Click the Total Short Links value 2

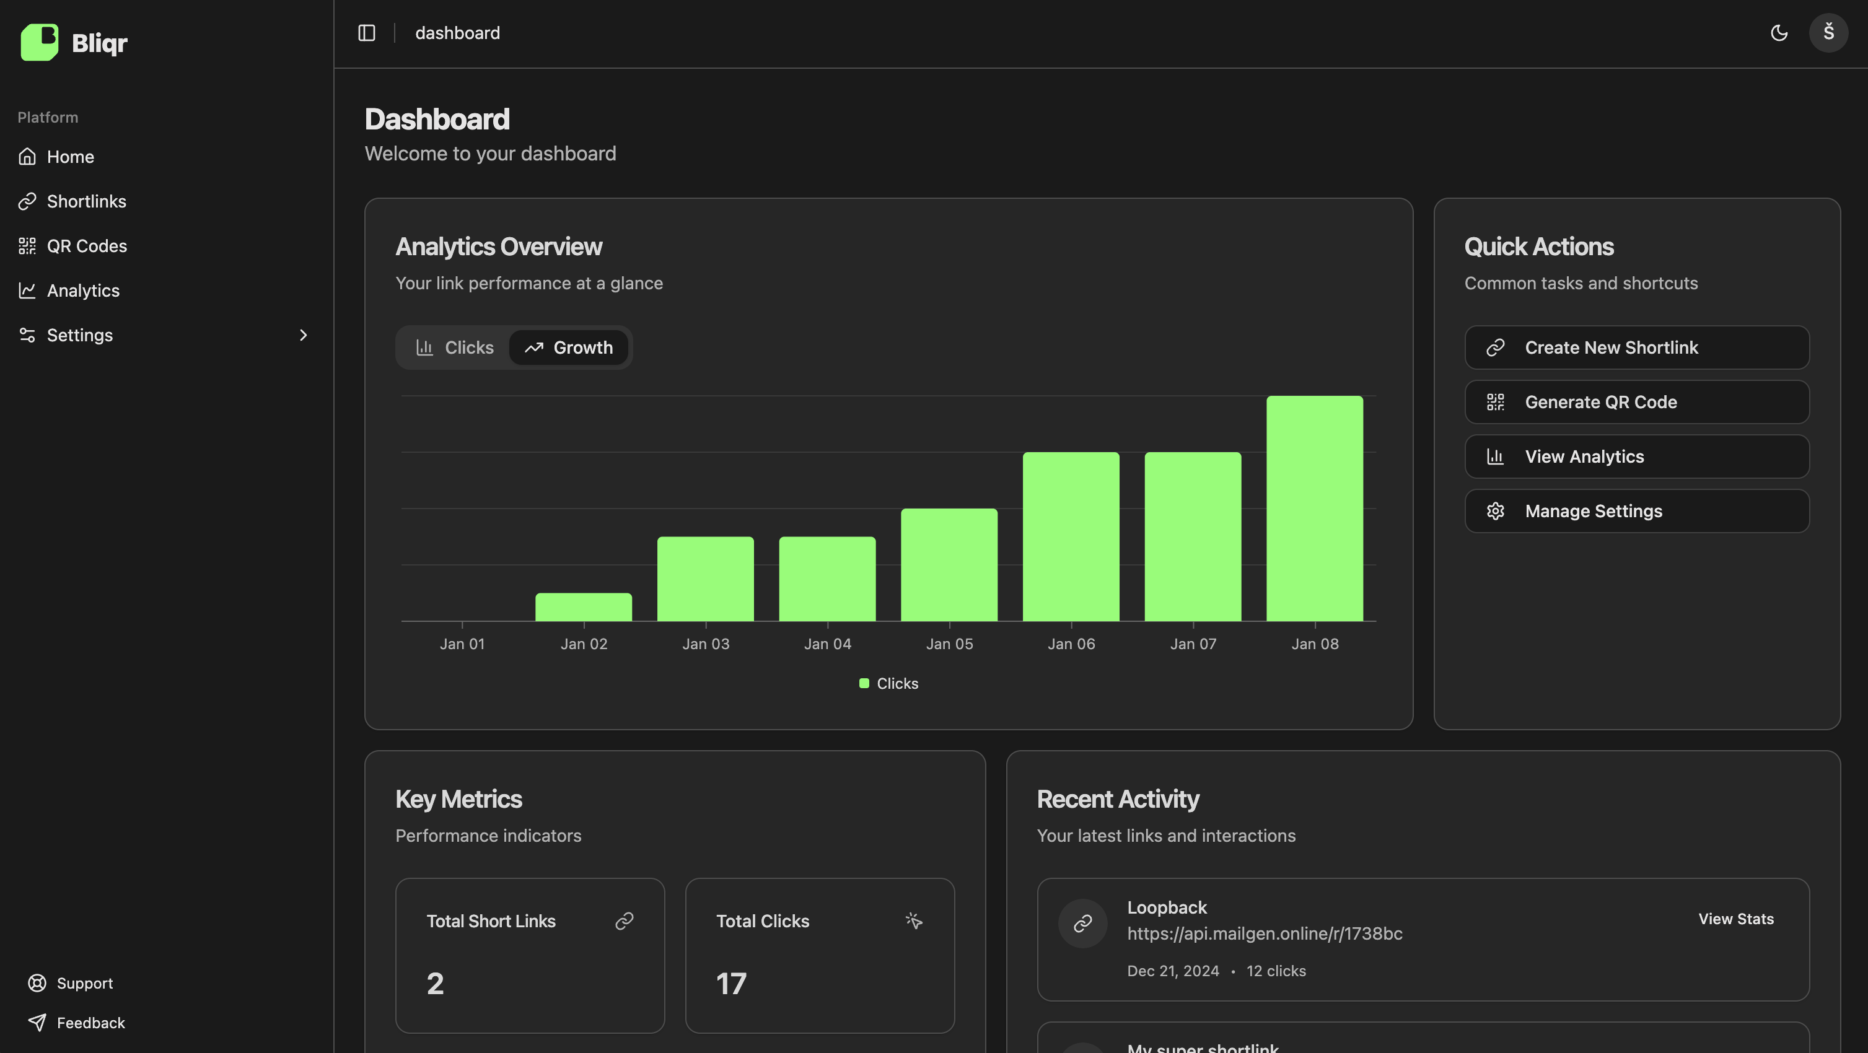435,984
